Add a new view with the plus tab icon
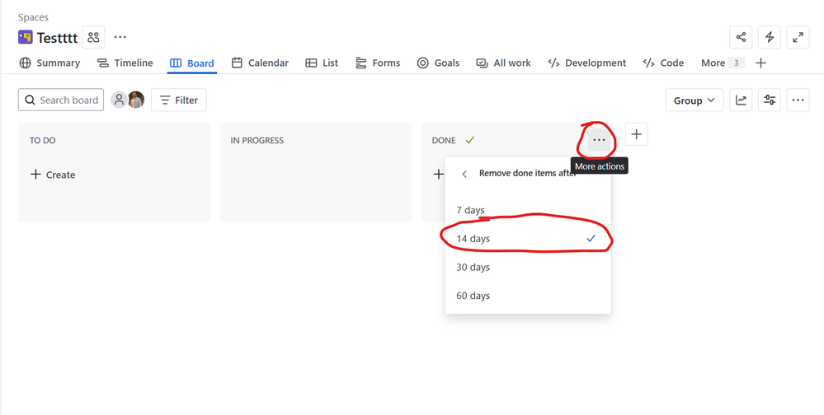824x415 pixels. [x=760, y=63]
